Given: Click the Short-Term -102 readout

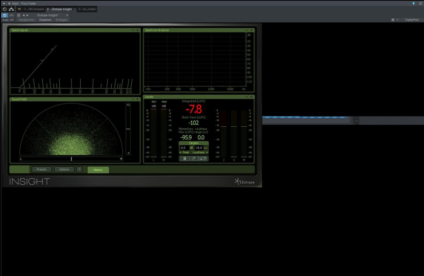Looking at the screenshot, I should point(193,123).
